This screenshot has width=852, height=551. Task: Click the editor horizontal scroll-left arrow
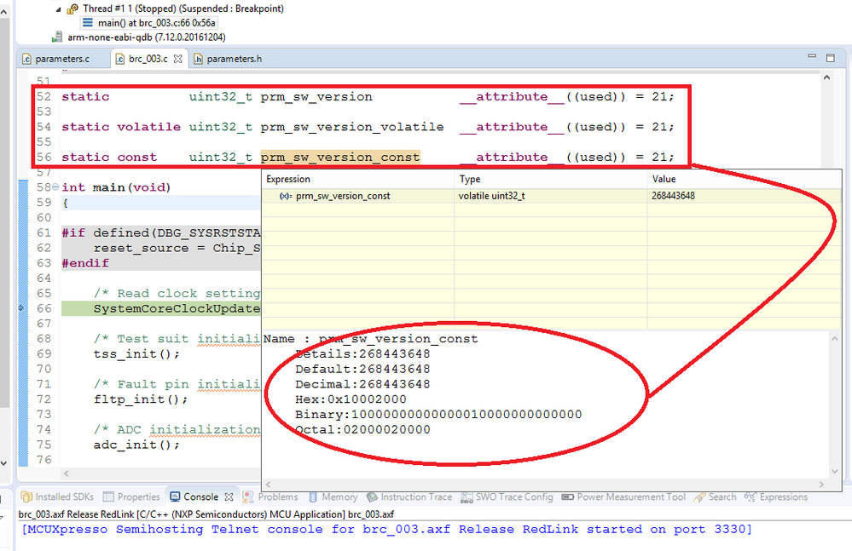pos(67,474)
